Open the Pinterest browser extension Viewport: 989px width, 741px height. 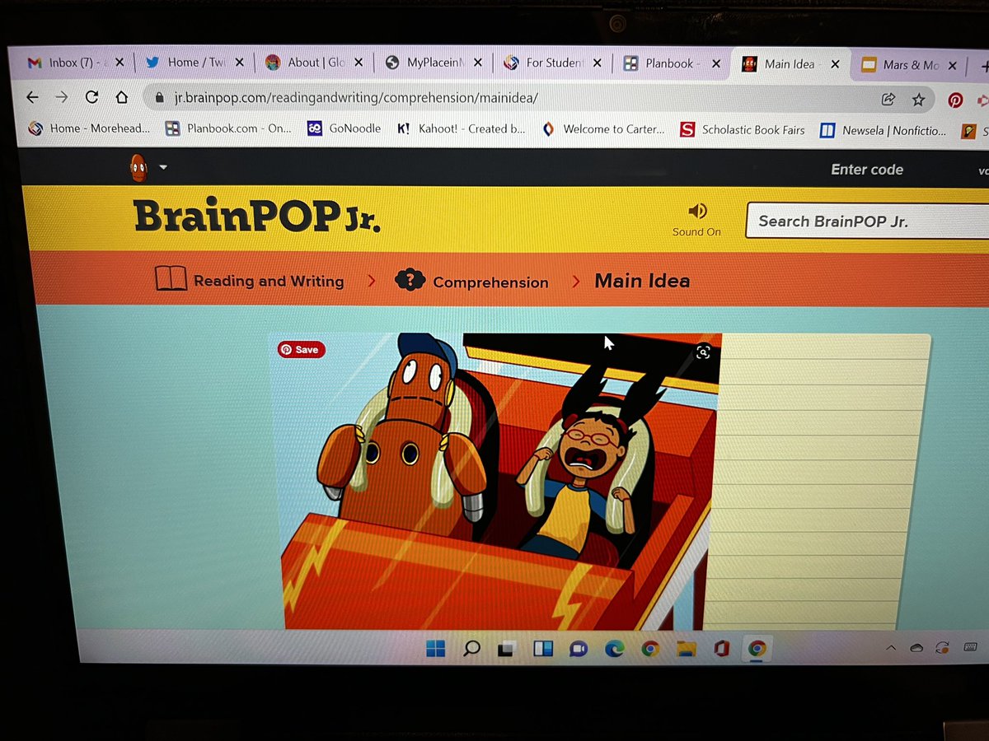(955, 100)
